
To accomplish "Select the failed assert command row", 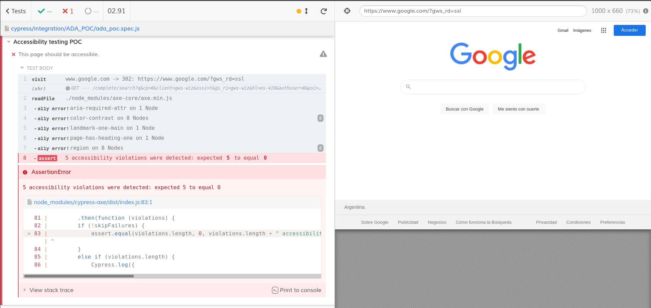I will click(172, 158).
